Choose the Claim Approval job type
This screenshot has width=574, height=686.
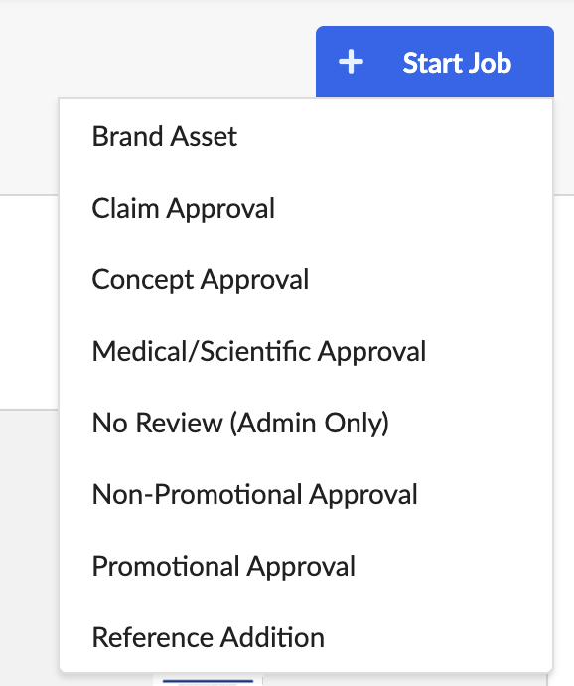pyautogui.click(x=306, y=208)
